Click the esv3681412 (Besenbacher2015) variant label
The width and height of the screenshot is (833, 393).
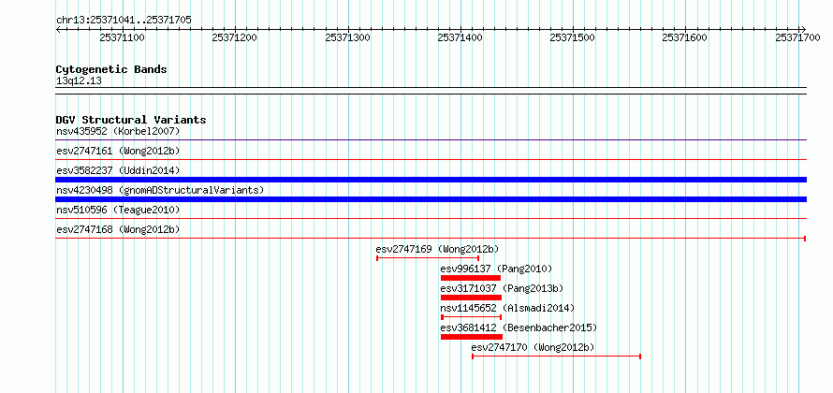tap(519, 327)
